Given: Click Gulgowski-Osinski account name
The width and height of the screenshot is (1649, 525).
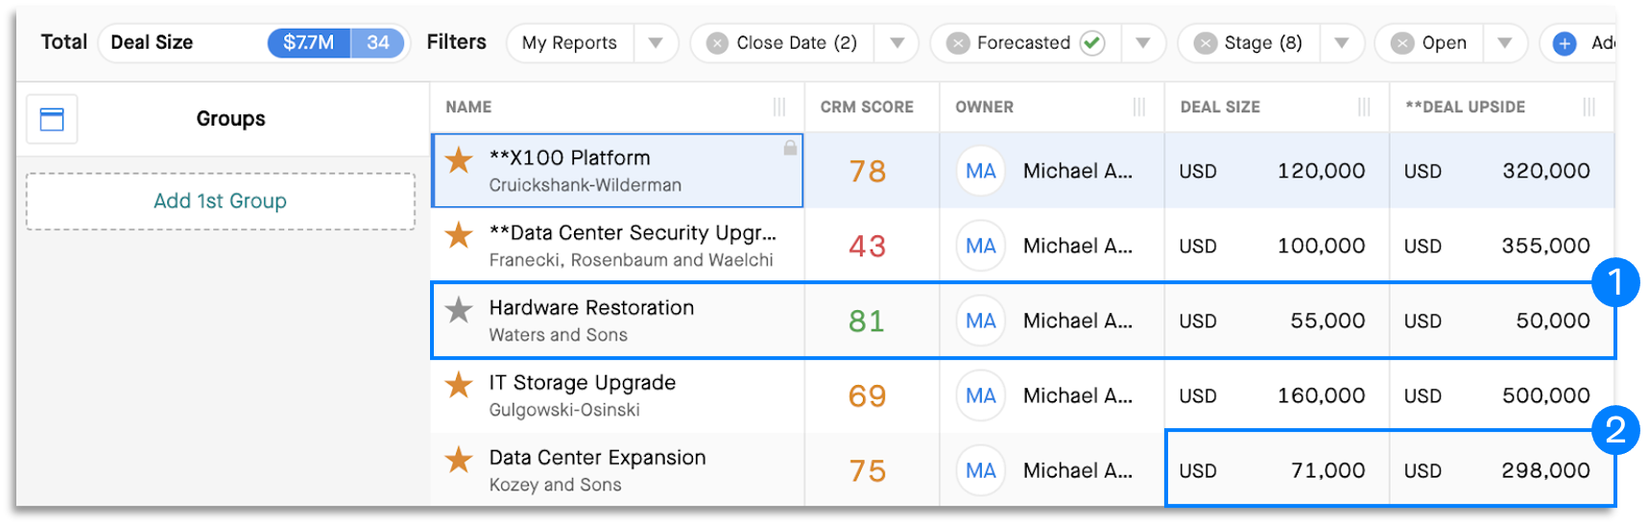Looking at the screenshot, I should (564, 410).
